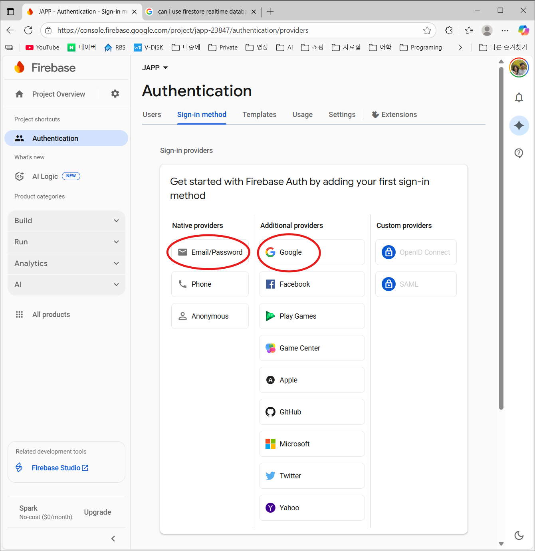Open Edge settings and more menu
This screenshot has width=535, height=551.
tap(505, 30)
